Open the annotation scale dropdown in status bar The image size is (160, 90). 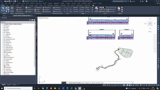click(x=137, y=85)
